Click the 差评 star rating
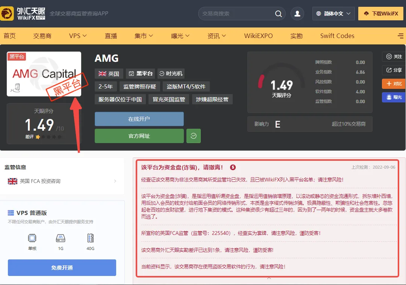The image size is (406, 285). [44, 137]
